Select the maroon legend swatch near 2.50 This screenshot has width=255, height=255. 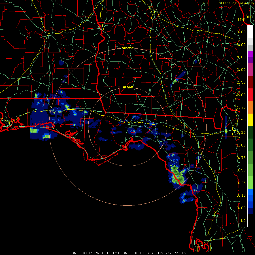[250, 82]
